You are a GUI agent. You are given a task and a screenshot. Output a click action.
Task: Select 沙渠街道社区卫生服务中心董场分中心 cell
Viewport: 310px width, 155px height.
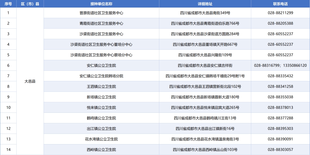(101, 45)
